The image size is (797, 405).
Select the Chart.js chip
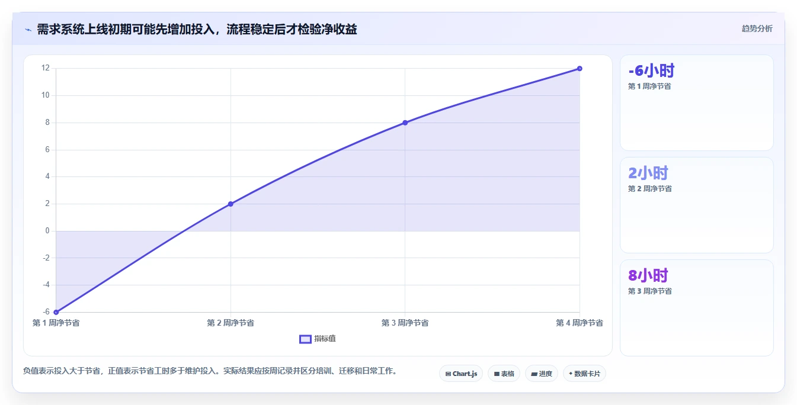461,374
